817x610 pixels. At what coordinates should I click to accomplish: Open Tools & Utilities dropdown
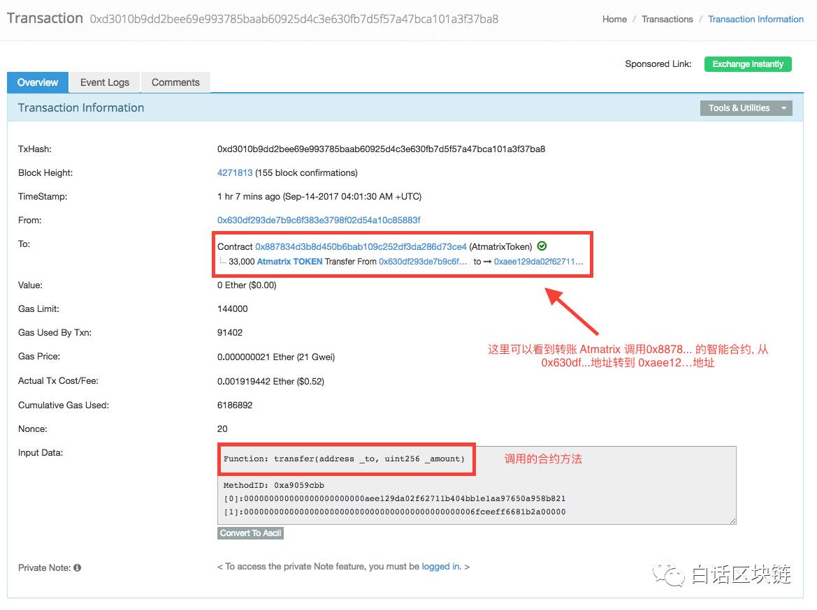point(746,108)
